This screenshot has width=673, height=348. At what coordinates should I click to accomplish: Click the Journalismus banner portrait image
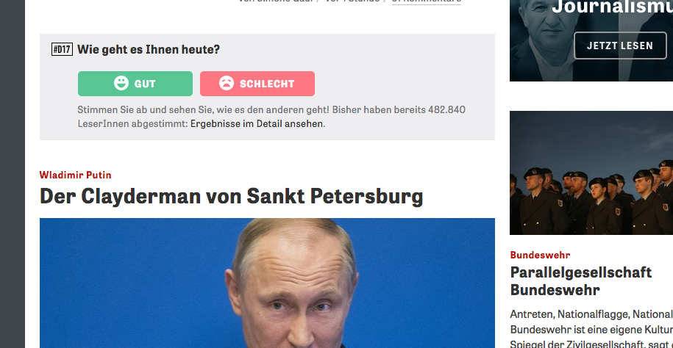541,40
